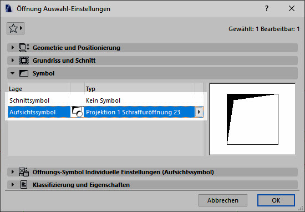Open the help question mark
The image size is (305, 212).
pos(267,8)
